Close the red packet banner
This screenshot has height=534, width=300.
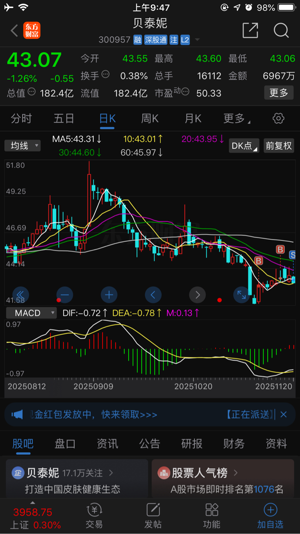[x=284, y=414]
